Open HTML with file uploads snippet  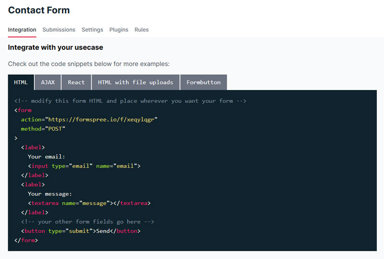coord(135,82)
